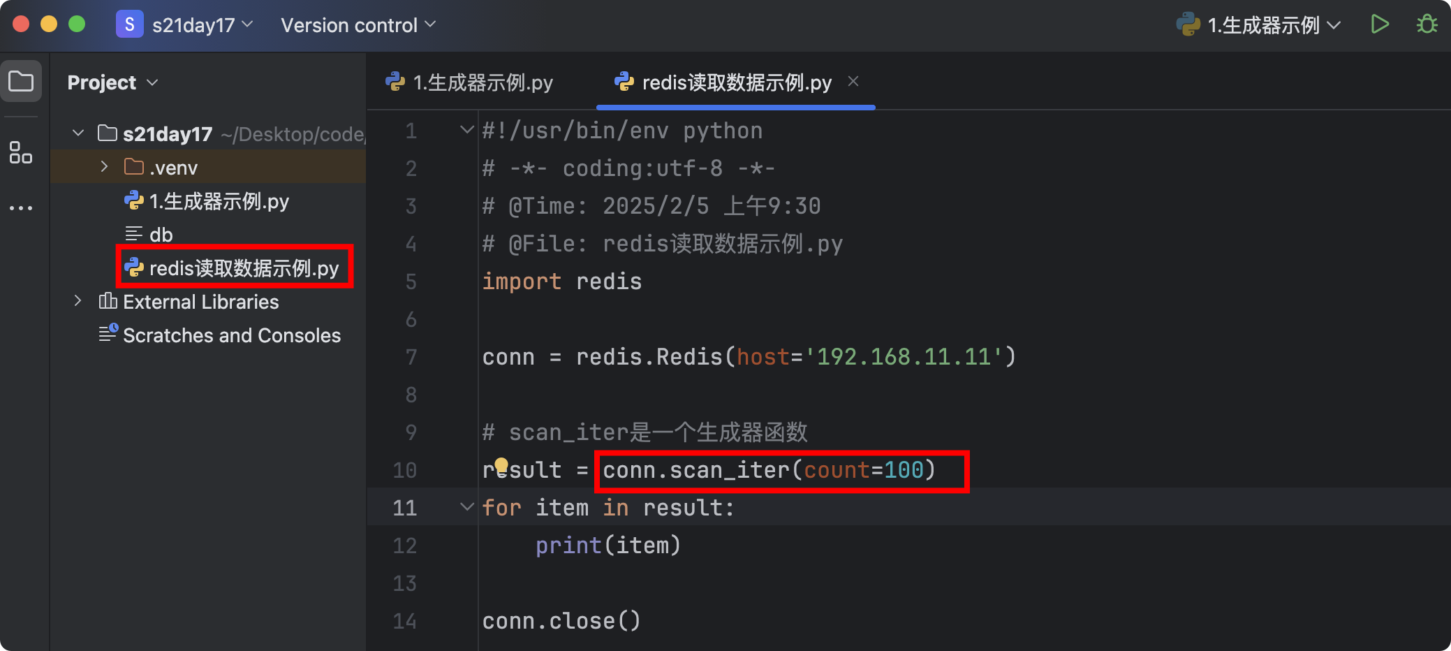Close the redis读取数据示例.py tab
This screenshot has height=651, width=1451.
[x=853, y=81]
